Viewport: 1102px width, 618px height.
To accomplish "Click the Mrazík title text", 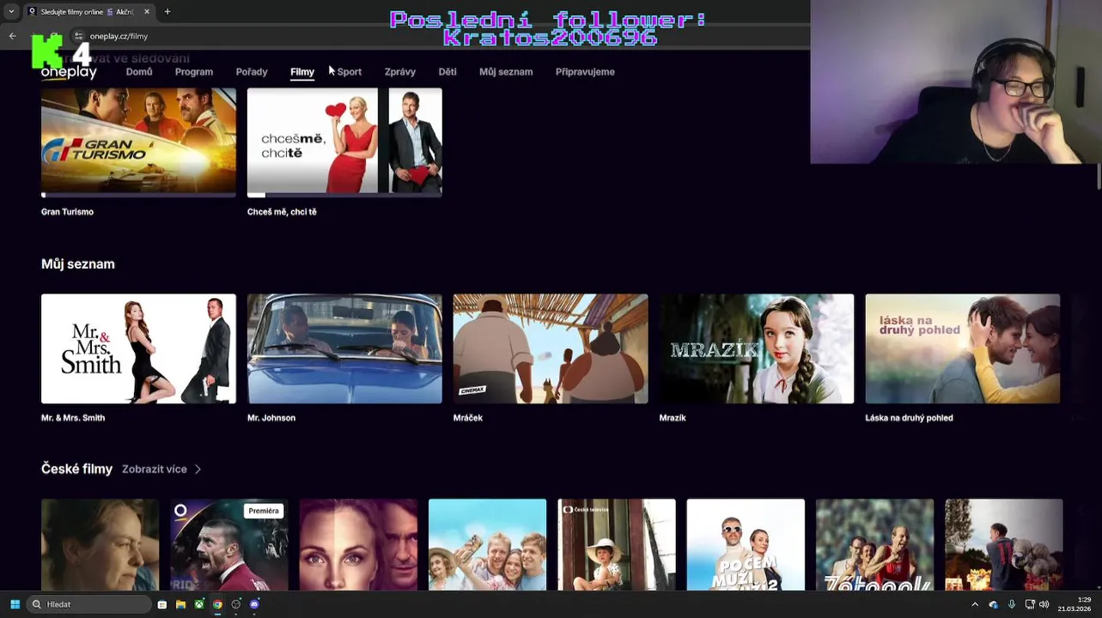I will [x=673, y=418].
